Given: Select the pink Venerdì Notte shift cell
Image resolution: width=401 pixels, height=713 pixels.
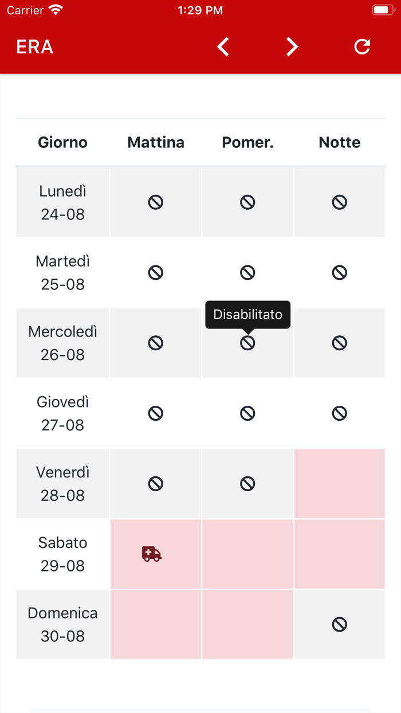Looking at the screenshot, I should [340, 484].
